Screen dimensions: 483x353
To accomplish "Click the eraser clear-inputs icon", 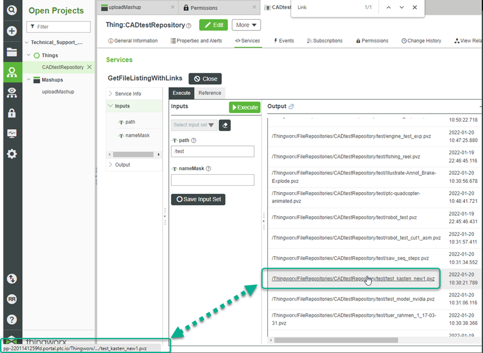I will click(x=225, y=125).
